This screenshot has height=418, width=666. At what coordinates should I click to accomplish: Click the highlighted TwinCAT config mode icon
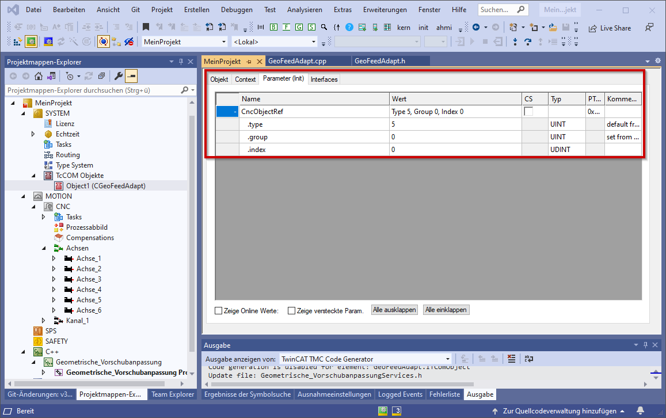click(x=31, y=41)
